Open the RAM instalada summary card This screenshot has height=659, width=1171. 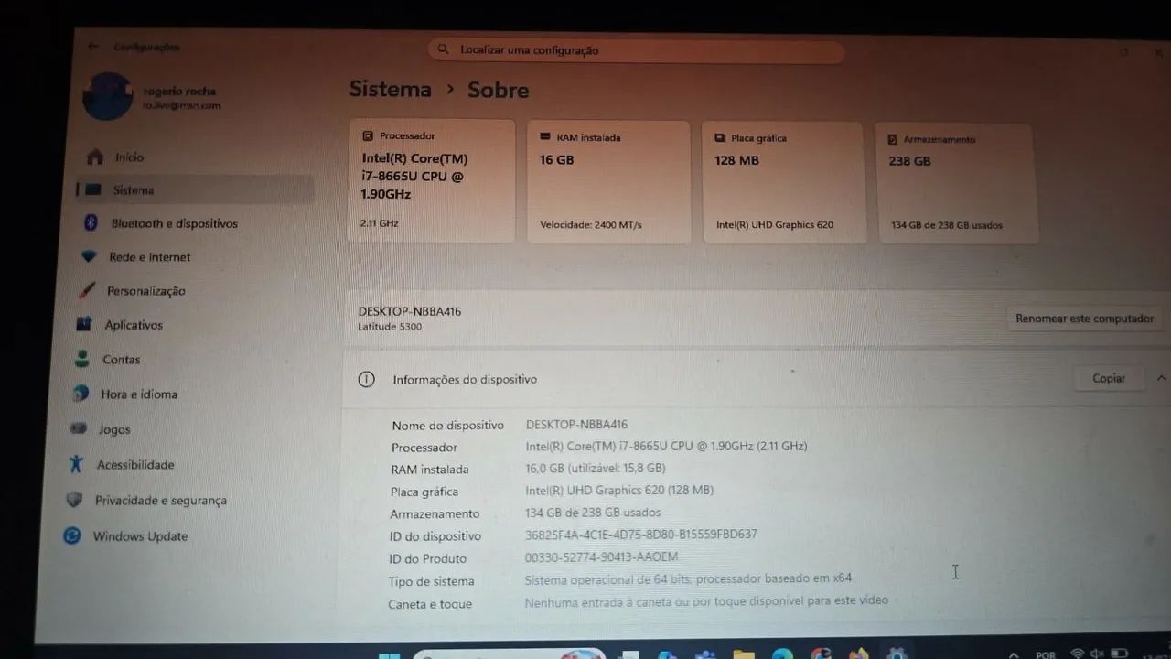pyautogui.click(x=608, y=182)
